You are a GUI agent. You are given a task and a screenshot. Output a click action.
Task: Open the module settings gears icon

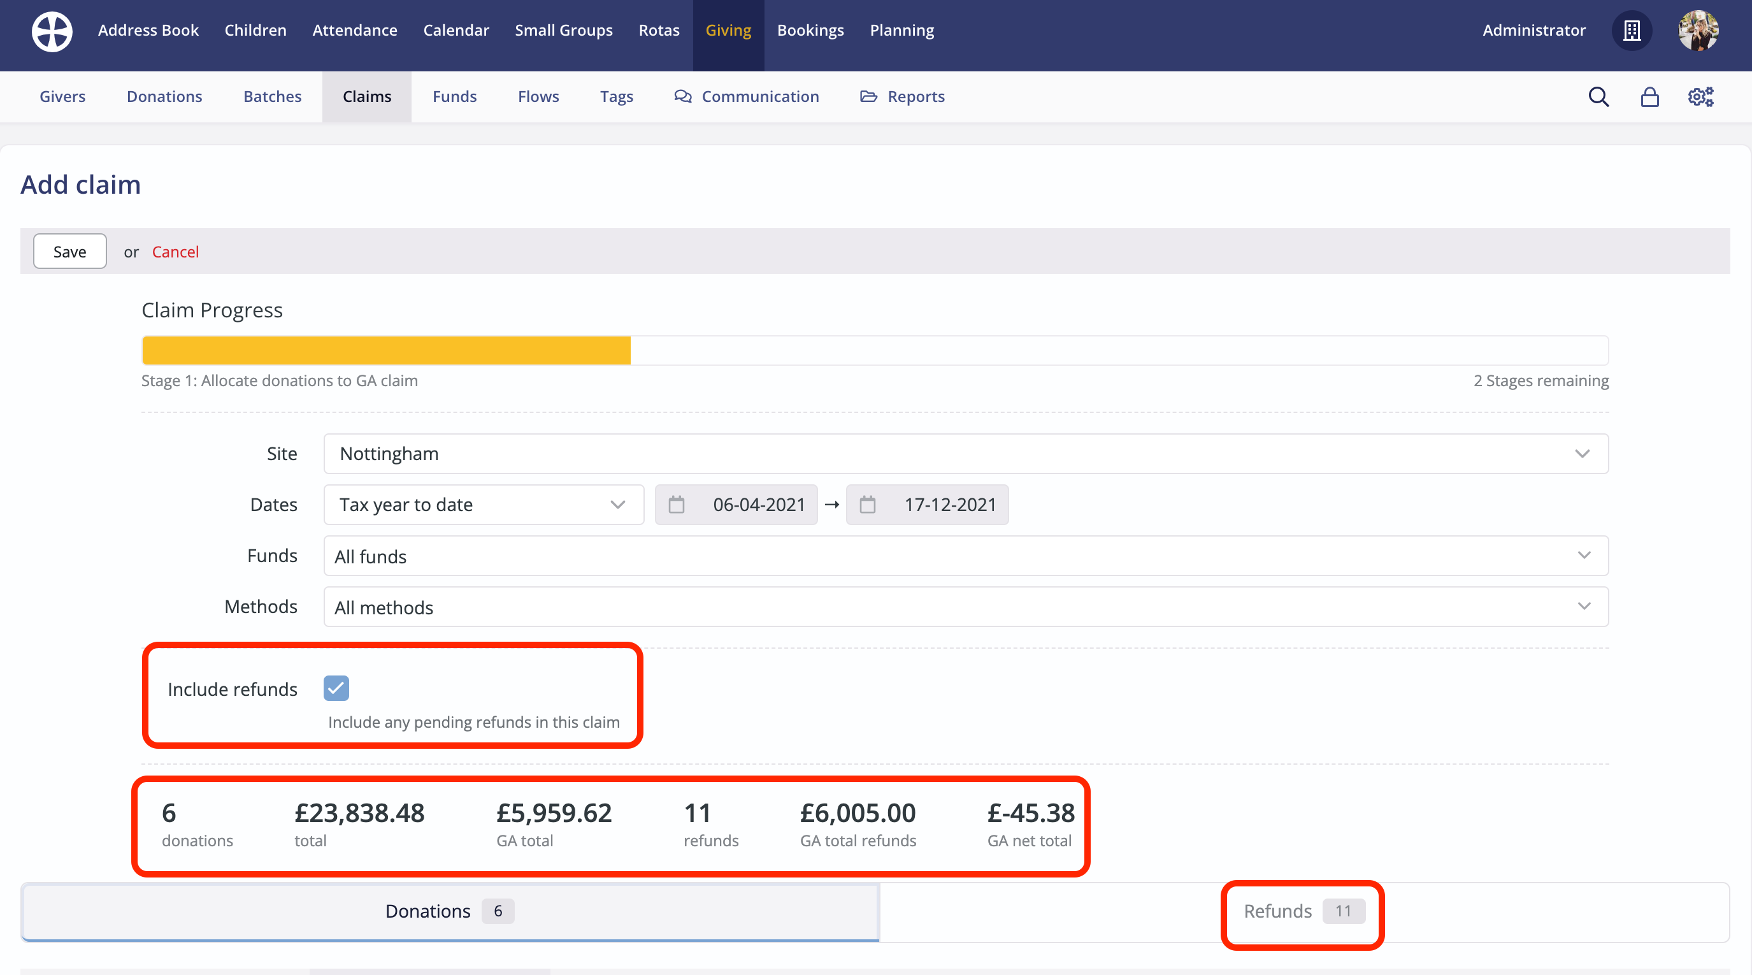[x=1700, y=97]
